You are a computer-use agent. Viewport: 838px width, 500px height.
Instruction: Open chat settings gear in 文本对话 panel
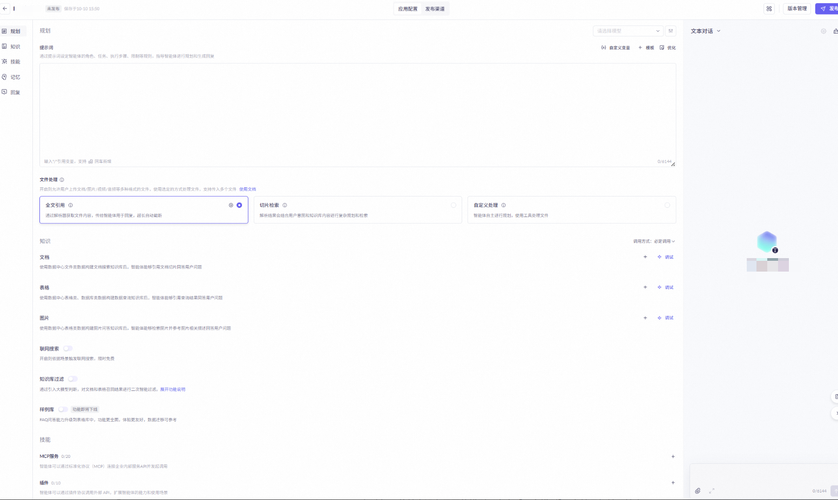point(823,31)
